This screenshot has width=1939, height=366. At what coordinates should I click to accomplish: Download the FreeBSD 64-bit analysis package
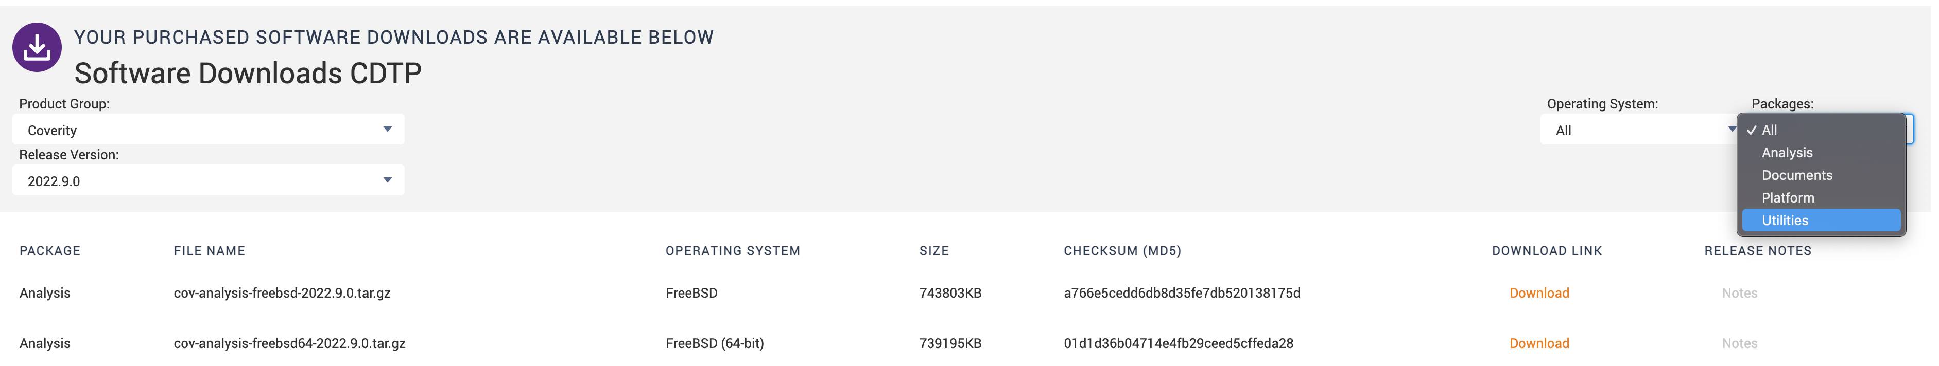(x=1538, y=343)
